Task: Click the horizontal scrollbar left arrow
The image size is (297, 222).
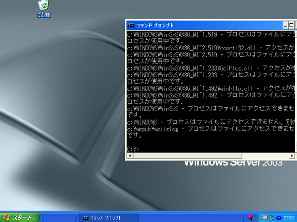Action: [x=130, y=156]
